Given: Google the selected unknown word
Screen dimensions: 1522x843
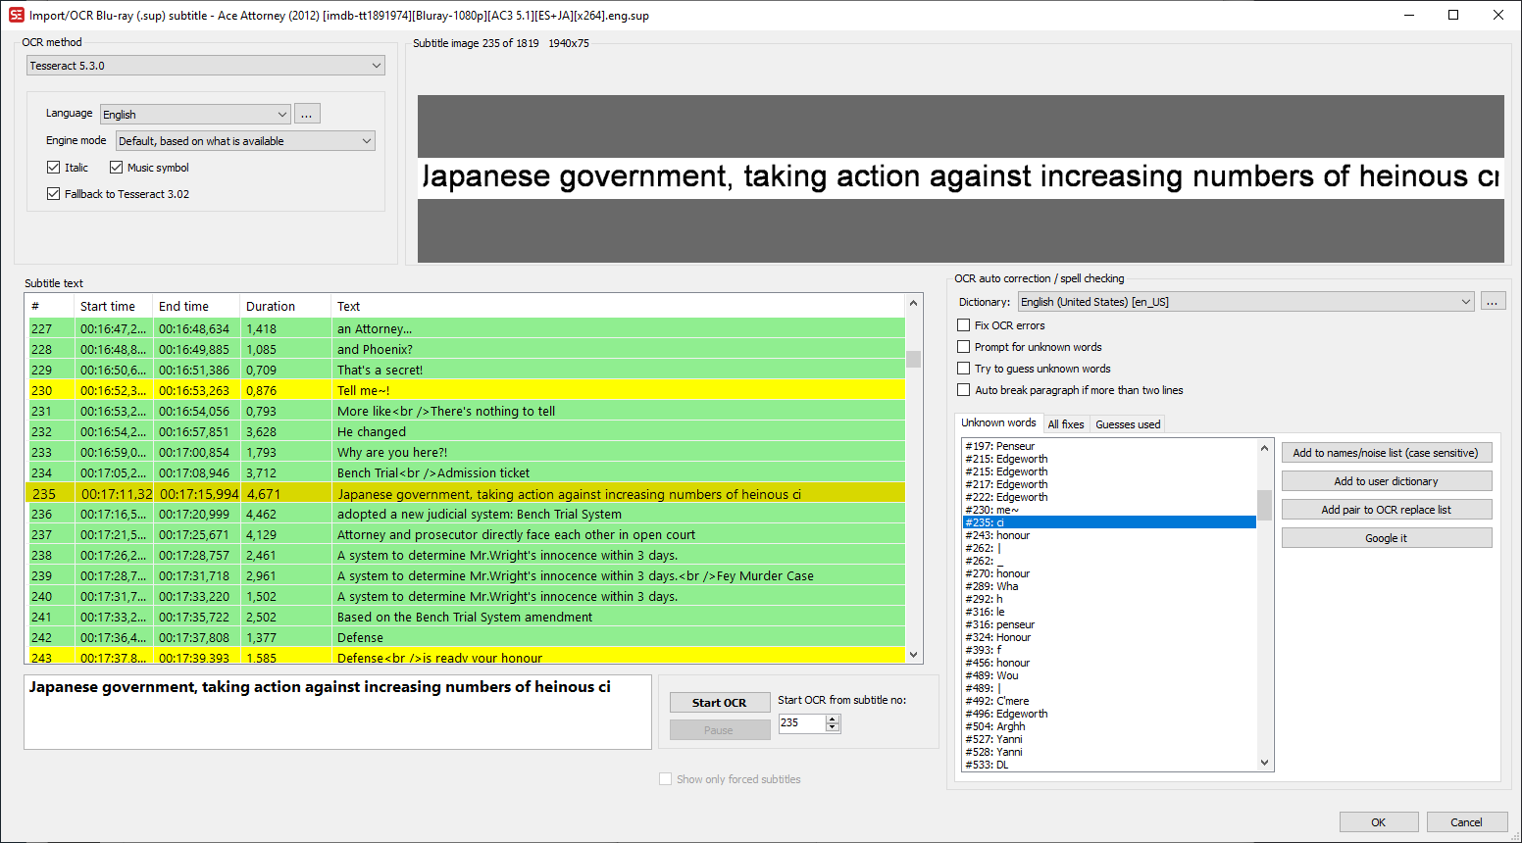Looking at the screenshot, I should pos(1386,537).
